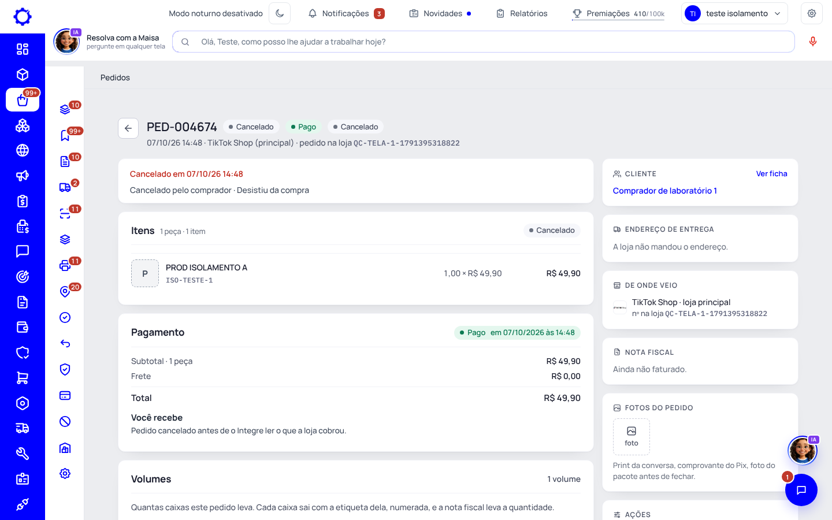Screen dimensions: 832x520
Task: Open the delivery truck icon with badge 2
Action: click(65, 187)
